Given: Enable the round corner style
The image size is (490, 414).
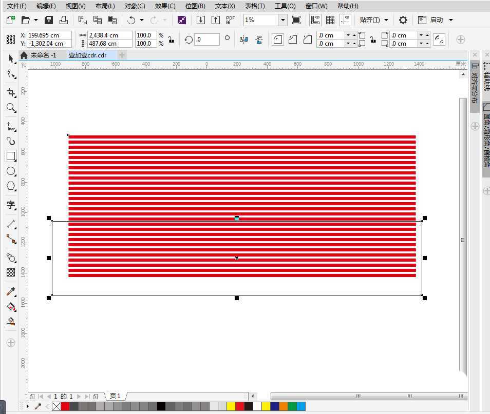Looking at the screenshot, I should (x=278, y=40).
